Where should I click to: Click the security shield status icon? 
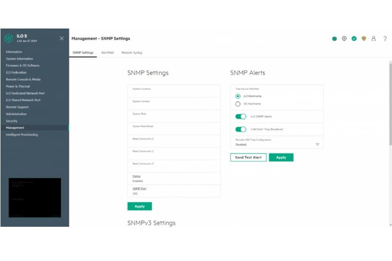tap(364, 39)
